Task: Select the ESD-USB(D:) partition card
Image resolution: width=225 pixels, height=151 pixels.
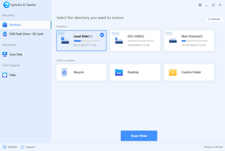Action: click(135, 40)
